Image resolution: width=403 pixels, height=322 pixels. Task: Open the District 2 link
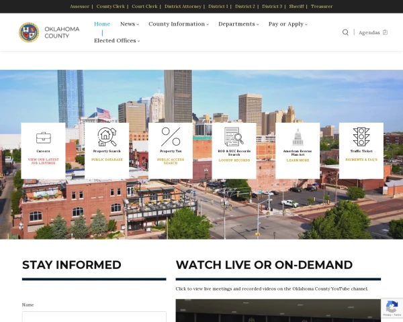245,7
